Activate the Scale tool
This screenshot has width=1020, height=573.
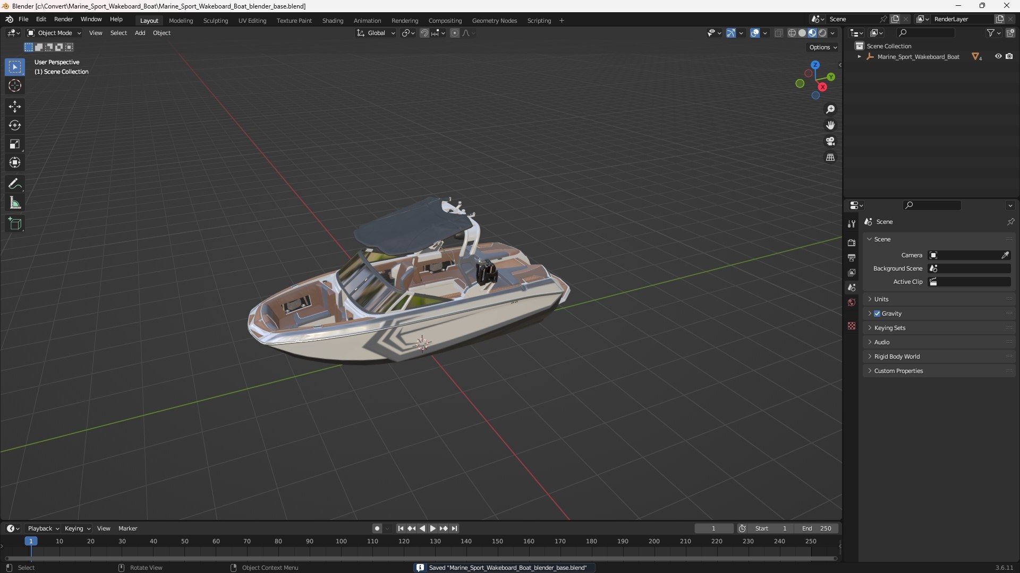click(x=15, y=144)
